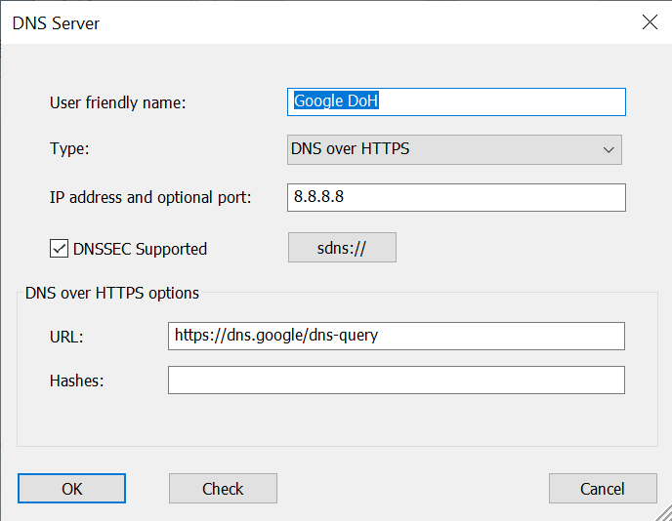Close the DNS Server dialog
672x521 pixels.
(650, 22)
